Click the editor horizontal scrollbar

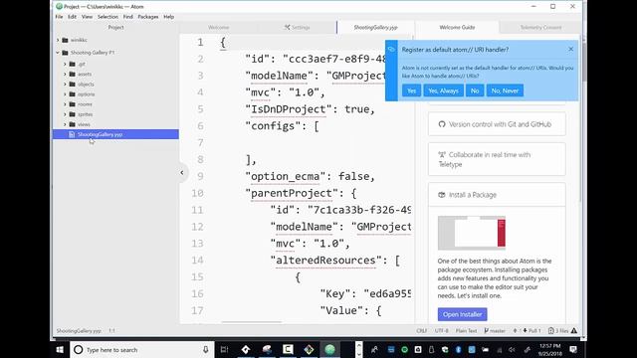click(252, 322)
